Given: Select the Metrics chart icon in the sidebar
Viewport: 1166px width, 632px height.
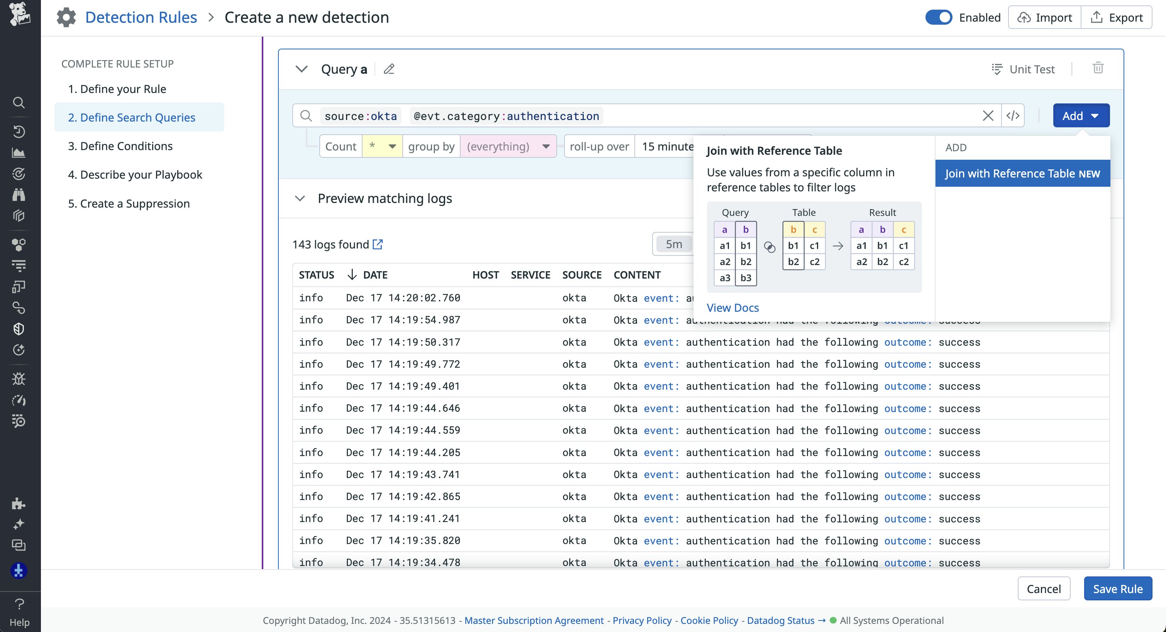Looking at the screenshot, I should click(x=19, y=152).
